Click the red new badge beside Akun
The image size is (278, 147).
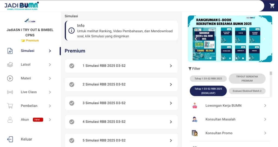coord(38,120)
